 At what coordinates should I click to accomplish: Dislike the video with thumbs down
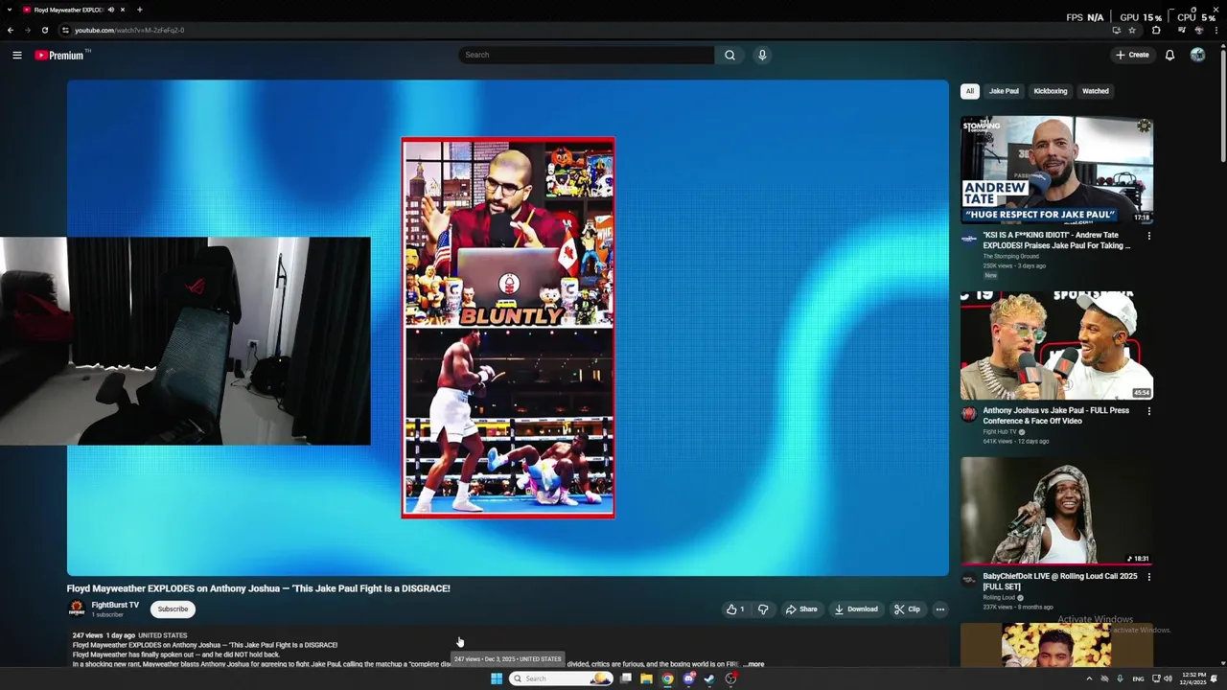(x=763, y=609)
